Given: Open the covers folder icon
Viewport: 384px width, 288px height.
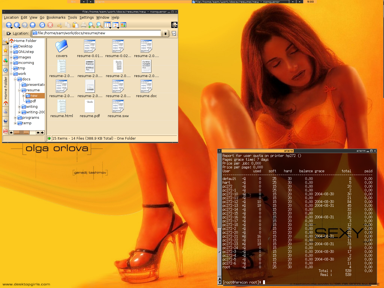Looking at the screenshot, I should (x=62, y=49).
